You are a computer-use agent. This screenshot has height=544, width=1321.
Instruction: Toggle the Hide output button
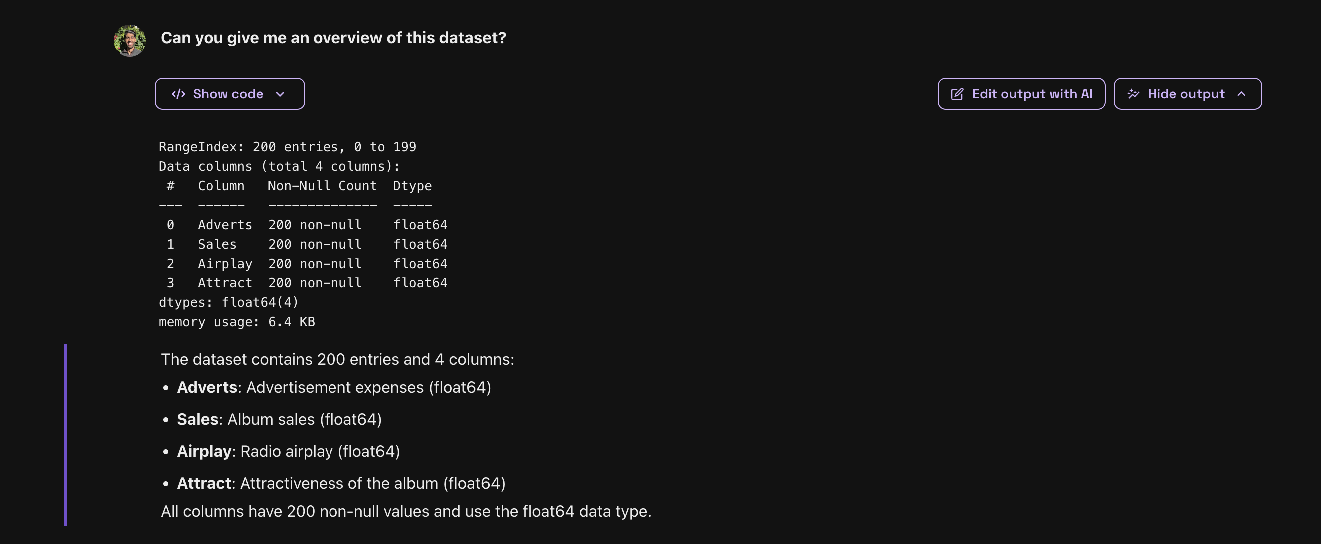pos(1187,94)
